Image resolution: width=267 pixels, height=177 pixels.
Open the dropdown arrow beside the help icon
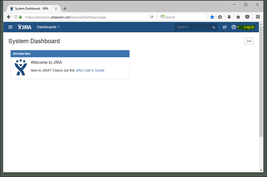click(x=238, y=27)
